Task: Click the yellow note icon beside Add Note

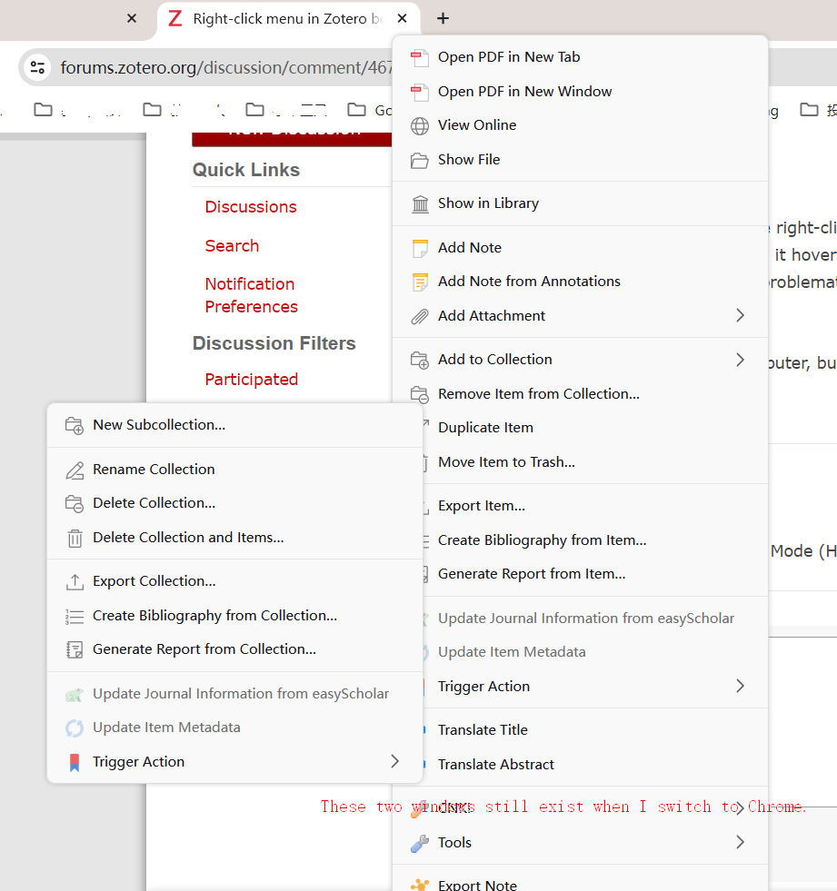Action: tap(420, 248)
